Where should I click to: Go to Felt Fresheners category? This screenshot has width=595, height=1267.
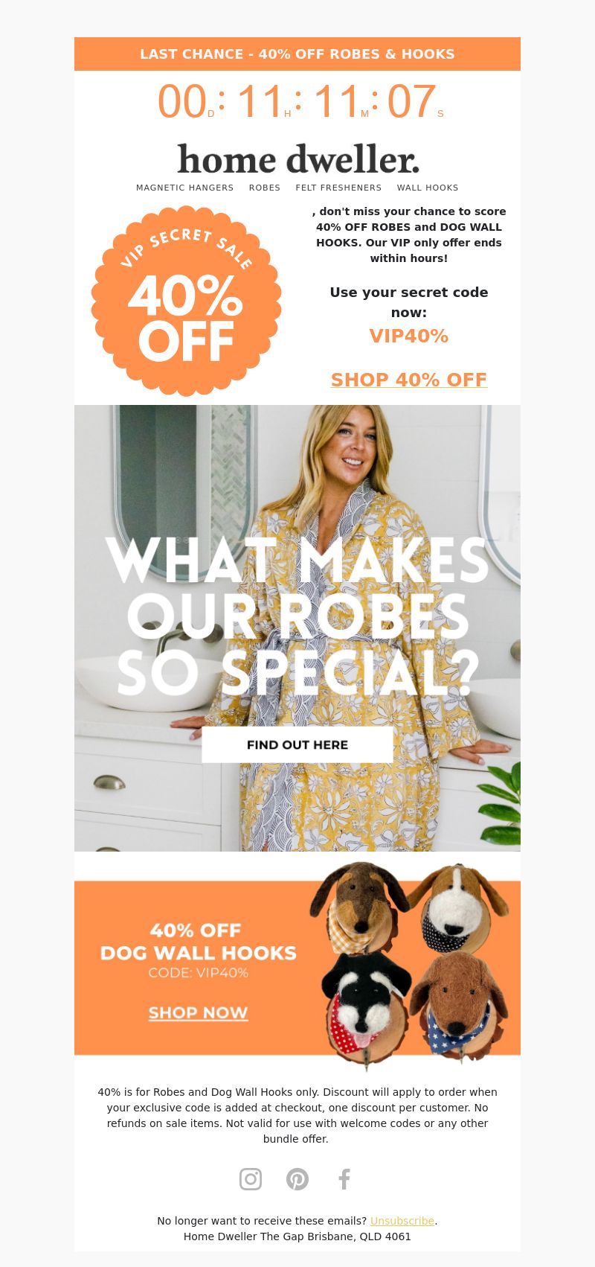tap(338, 188)
